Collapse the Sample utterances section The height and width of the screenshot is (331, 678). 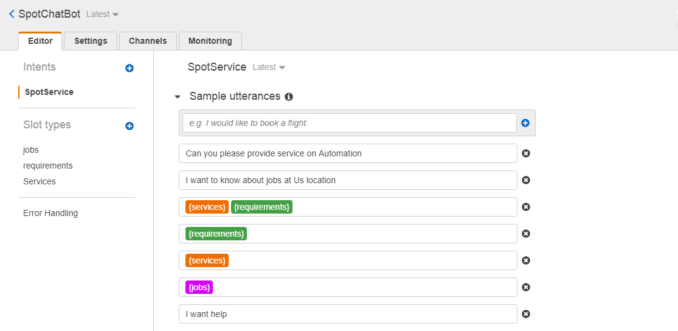tap(178, 97)
